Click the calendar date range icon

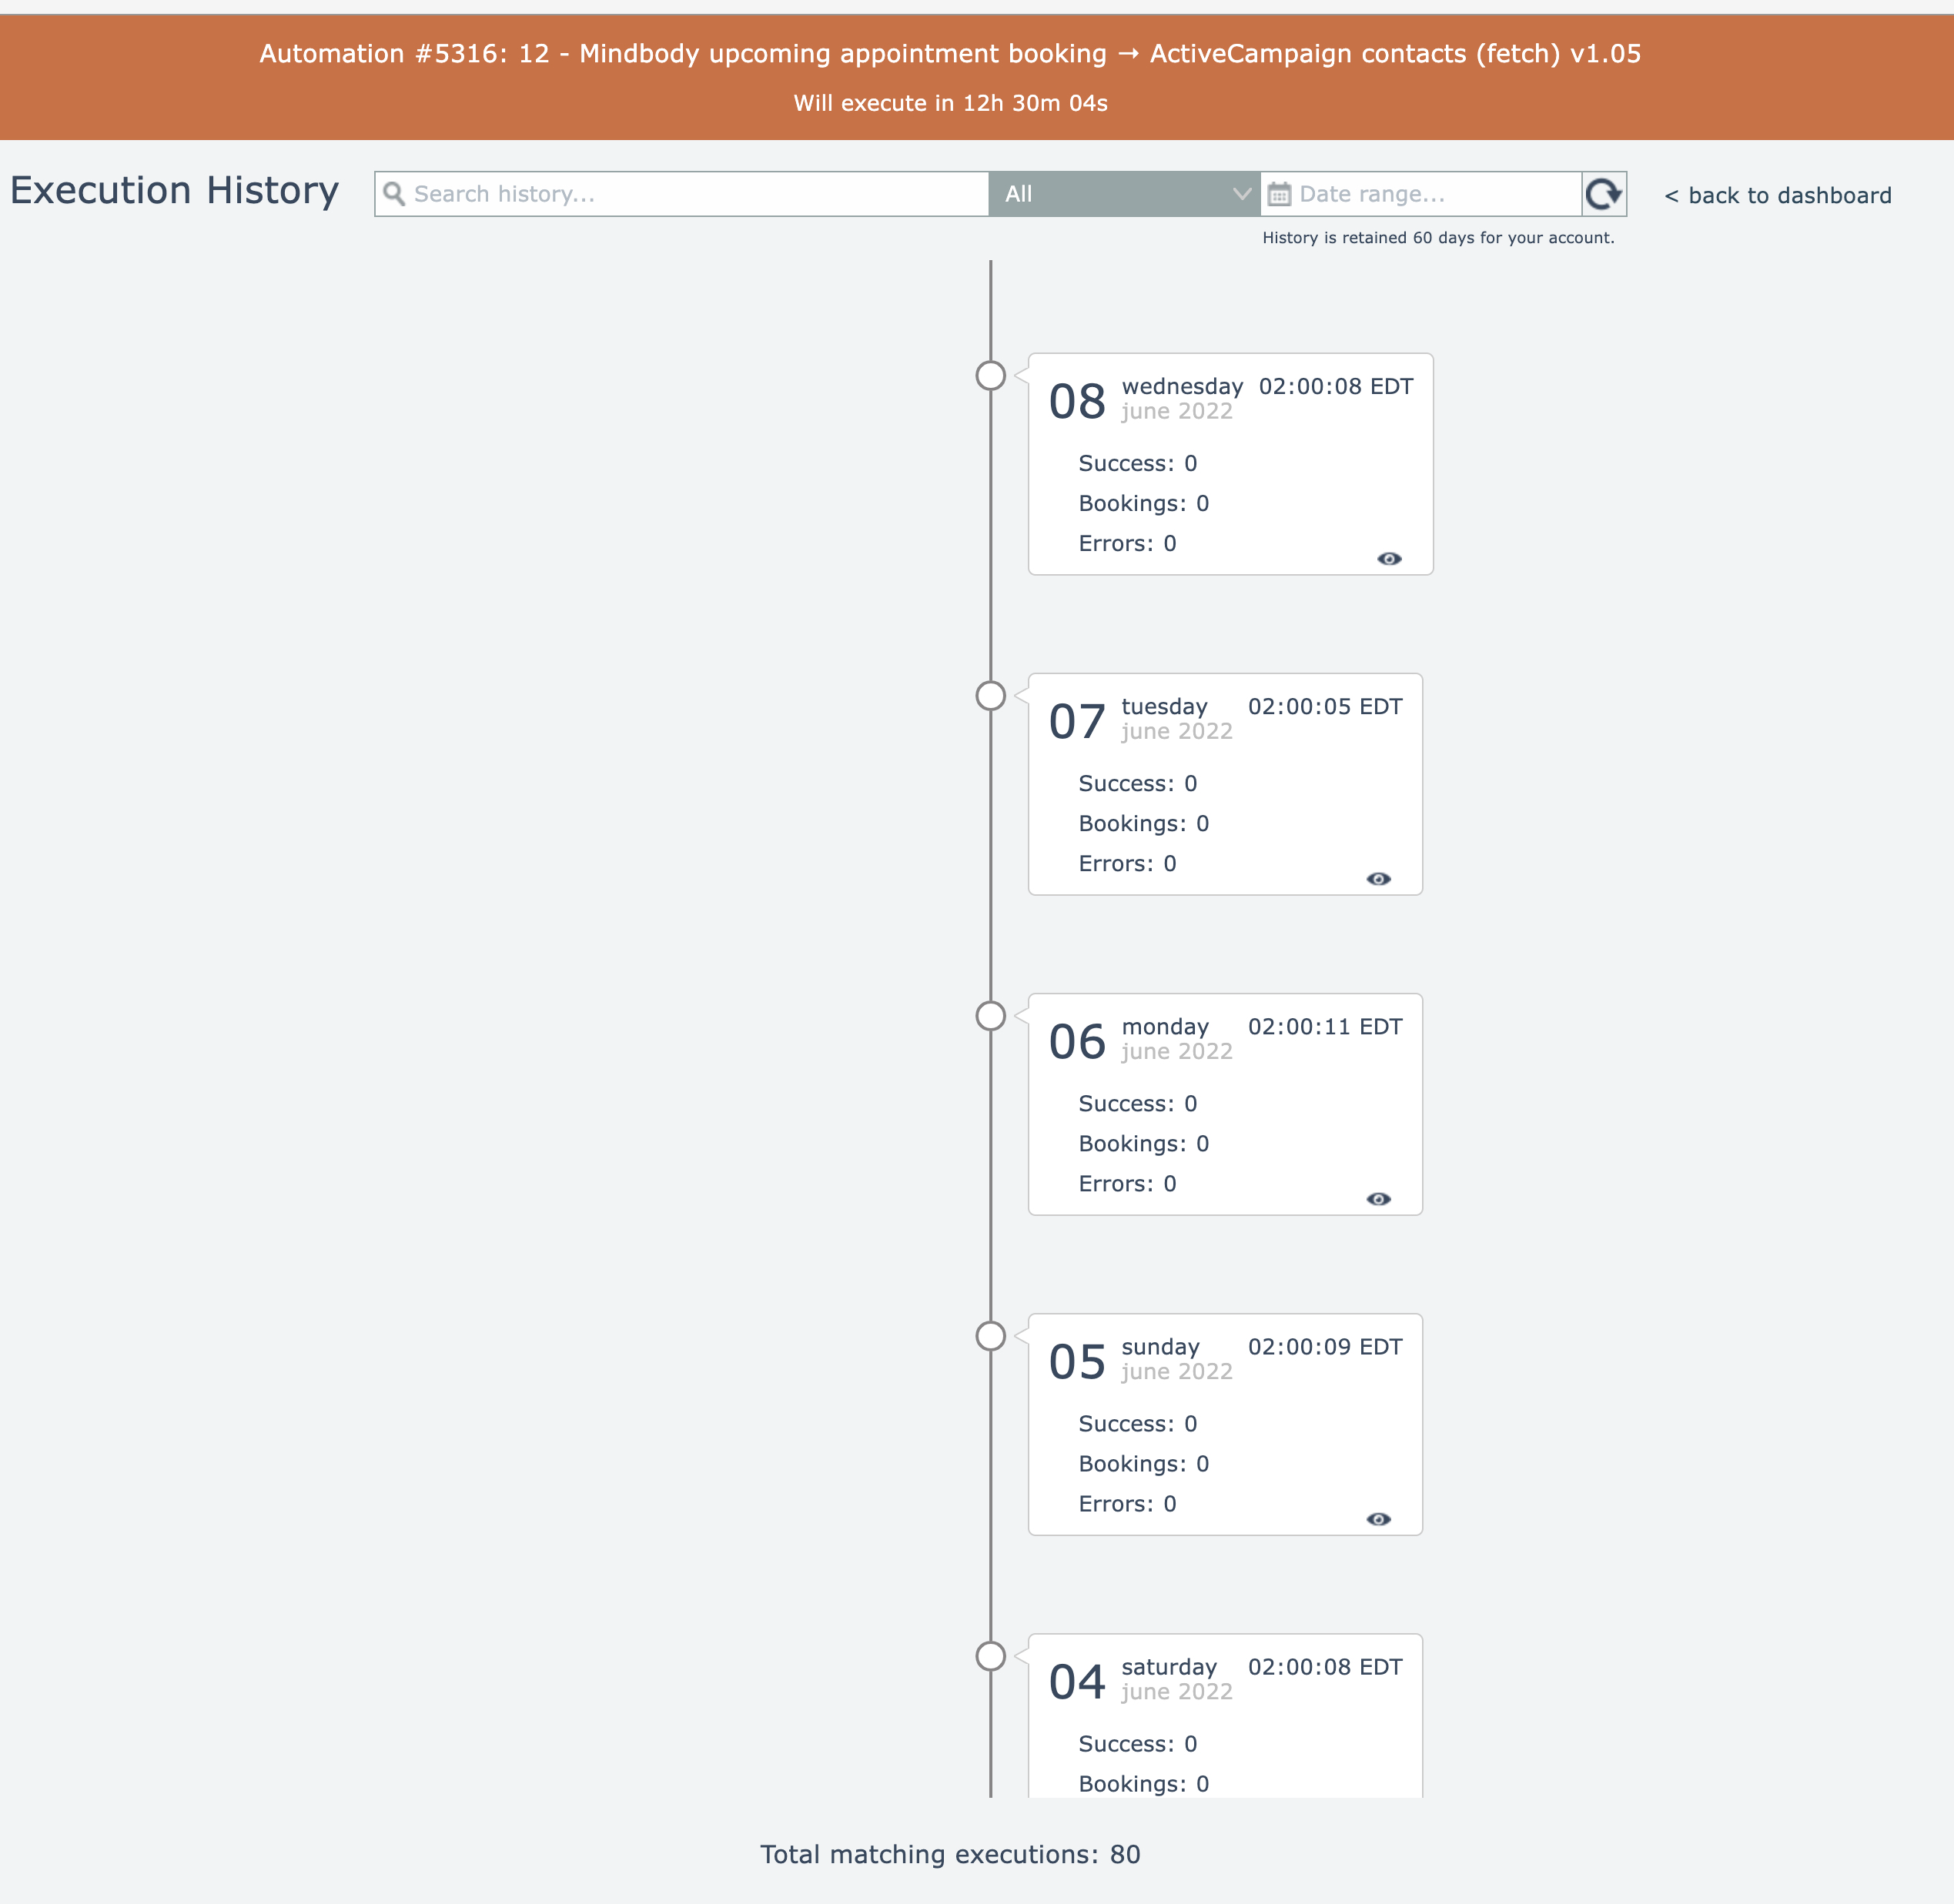[1279, 194]
